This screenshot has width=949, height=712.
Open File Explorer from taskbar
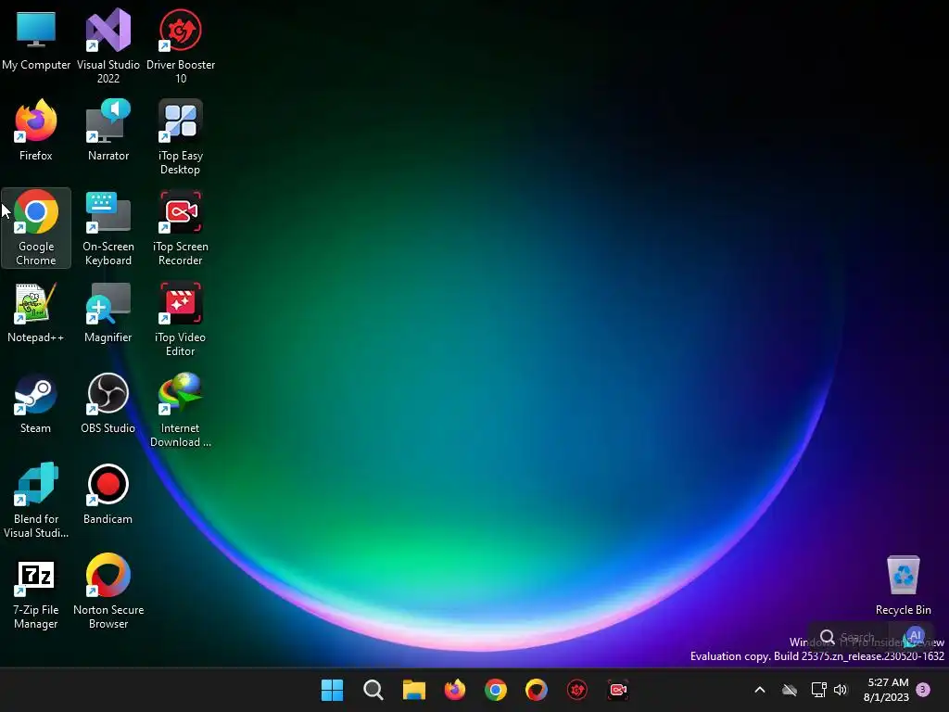[414, 690]
